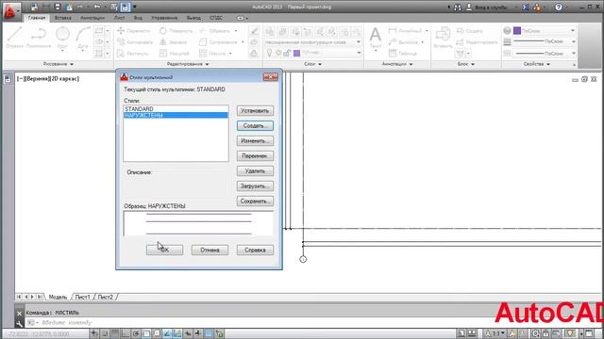
Task: Click the Установить button in dialog
Action: coord(255,111)
